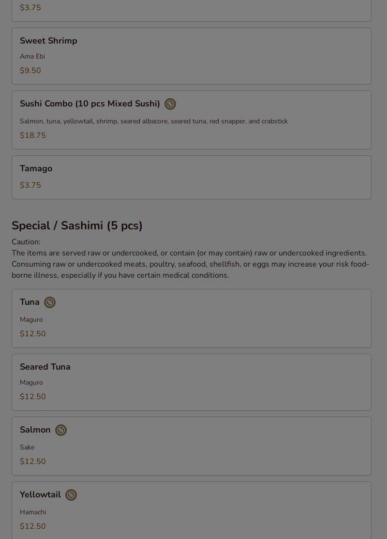Image resolution: width=387 pixels, height=539 pixels.
Task: Click the raw-food icon beside Sushi Combo
Action: pos(170,104)
